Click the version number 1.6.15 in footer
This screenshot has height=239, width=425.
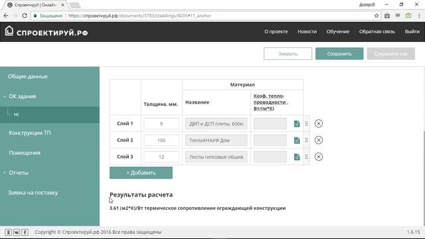pyautogui.click(x=413, y=232)
